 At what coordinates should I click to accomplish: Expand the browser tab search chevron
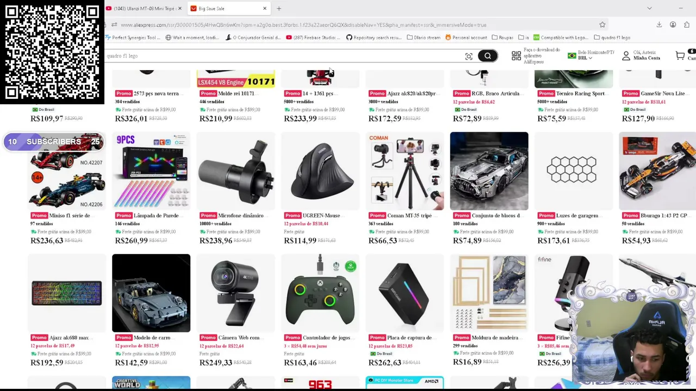coord(649,8)
